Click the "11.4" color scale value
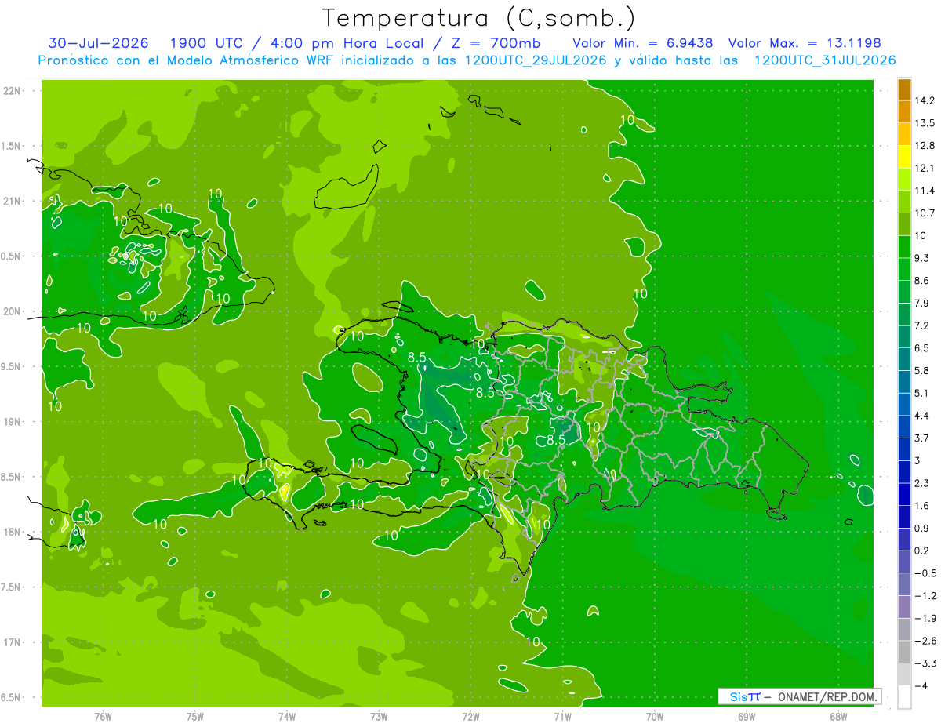Screen dimensions: 941x727 (x=926, y=191)
